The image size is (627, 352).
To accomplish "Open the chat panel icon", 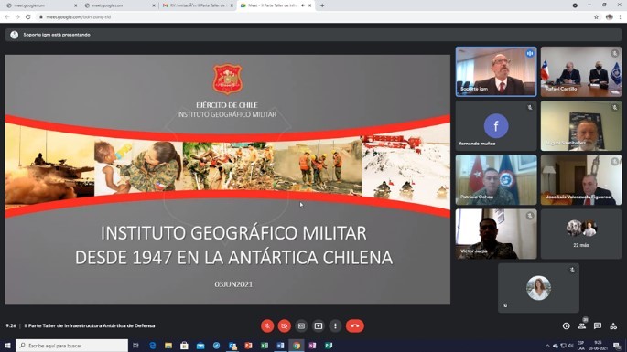I will (x=598, y=326).
